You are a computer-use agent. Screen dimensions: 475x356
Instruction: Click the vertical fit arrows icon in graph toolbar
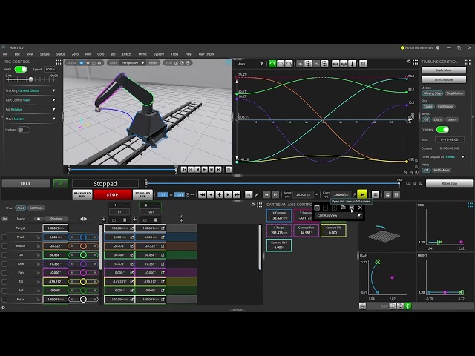(352, 64)
